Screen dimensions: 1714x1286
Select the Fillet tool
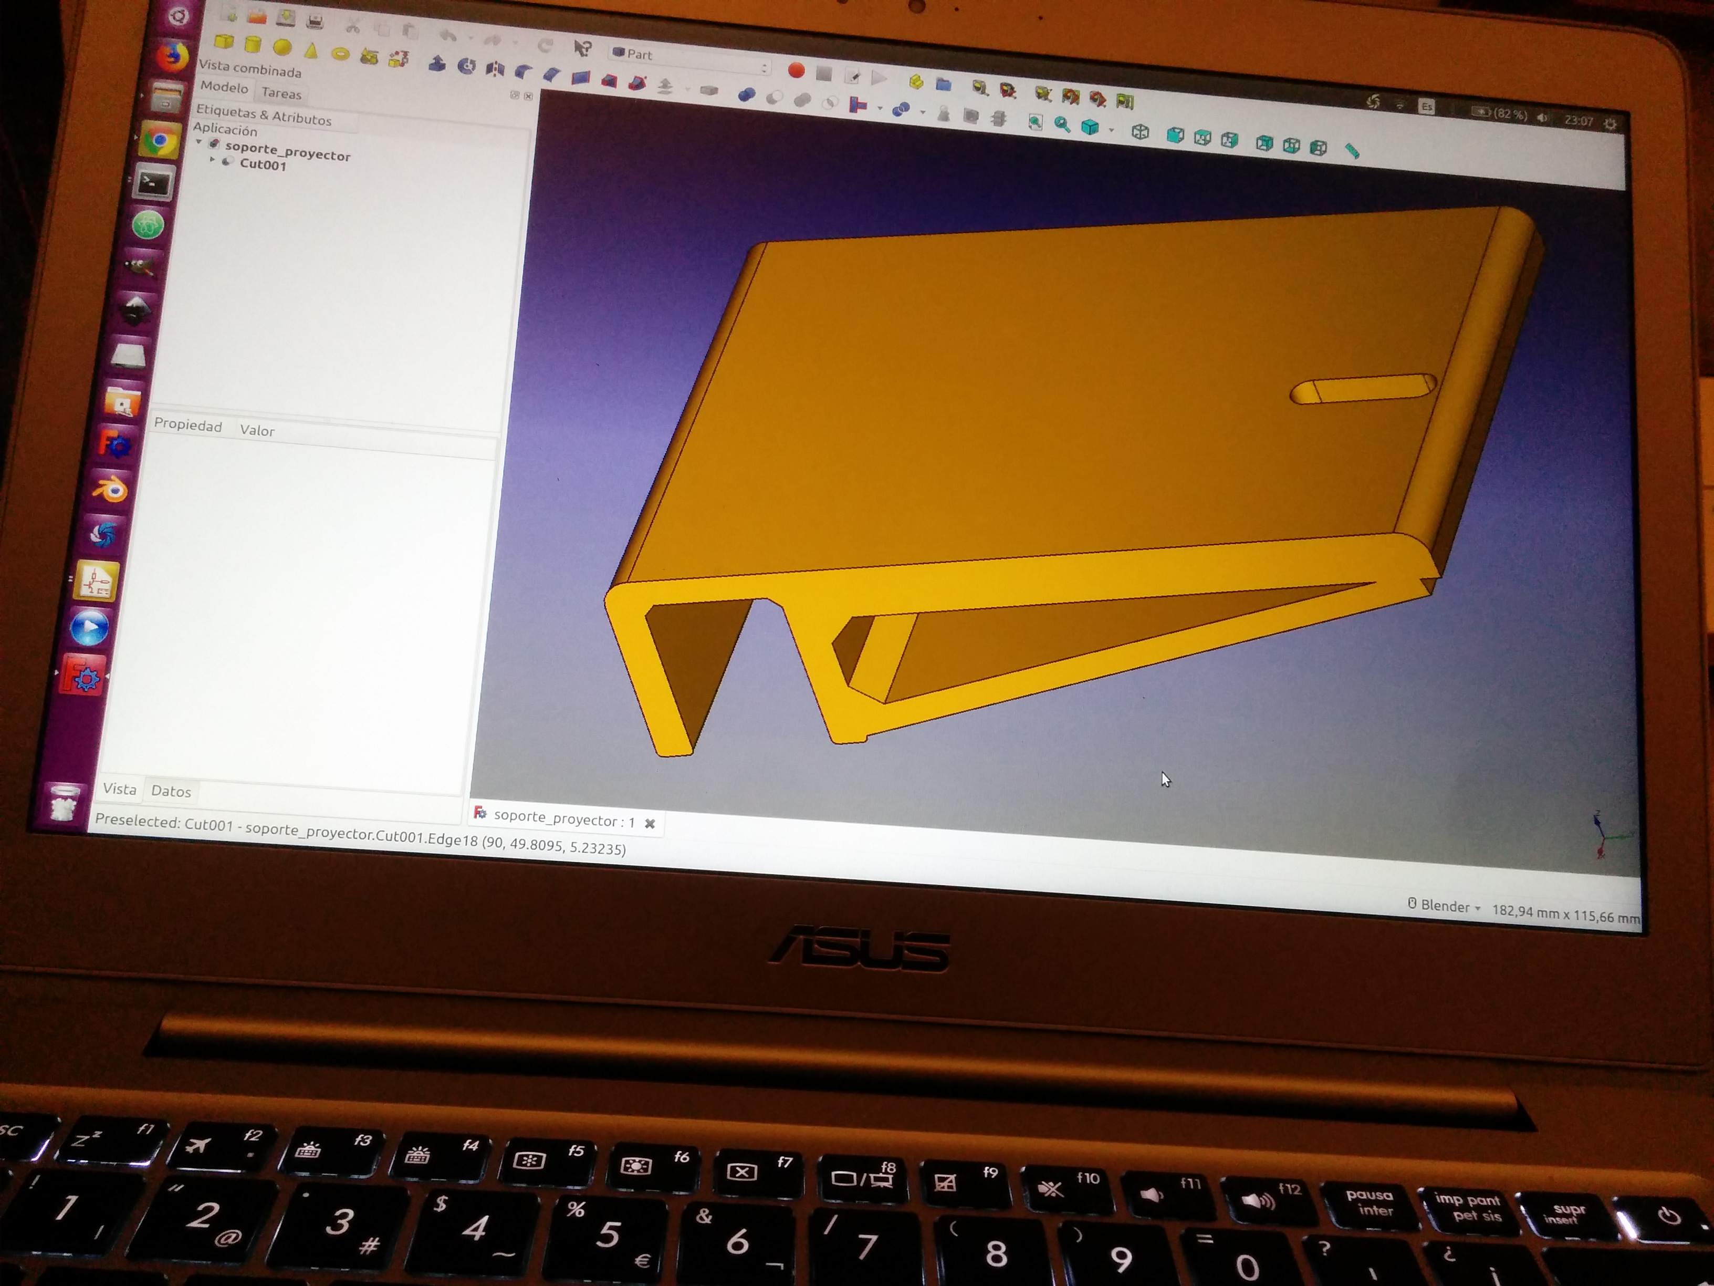coord(524,72)
